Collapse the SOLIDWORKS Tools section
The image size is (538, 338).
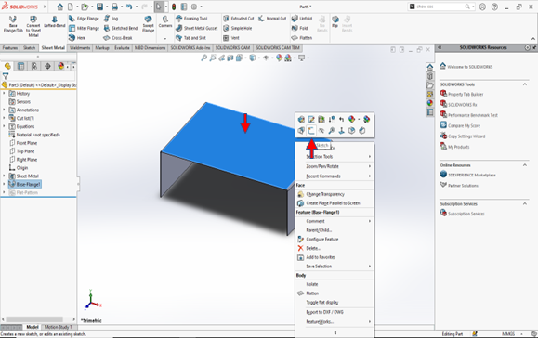pyautogui.click(x=525, y=84)
